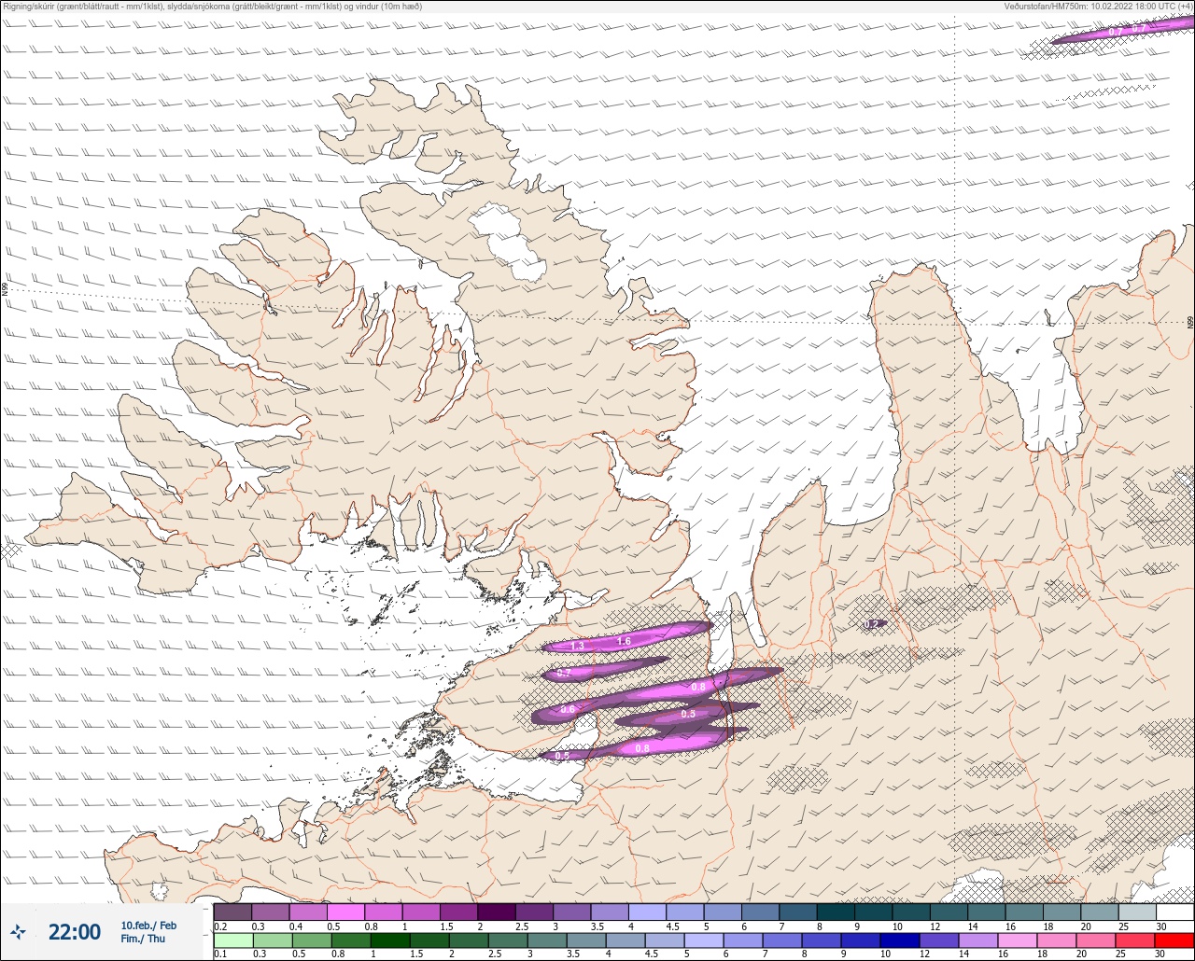Select the 25 light grey swatch in upper legend
The image size is (1195, 961).
coord(1137,912)
